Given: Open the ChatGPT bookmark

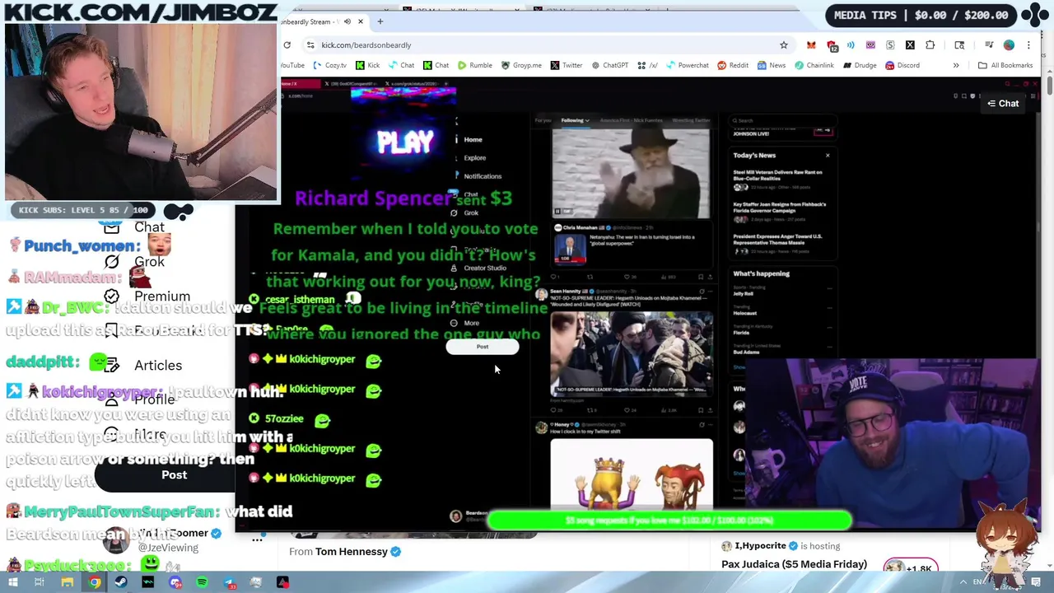Looking at the screenshot, I should 610,65.
